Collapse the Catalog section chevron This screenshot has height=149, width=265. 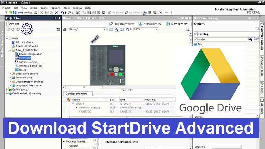(195, 34)
